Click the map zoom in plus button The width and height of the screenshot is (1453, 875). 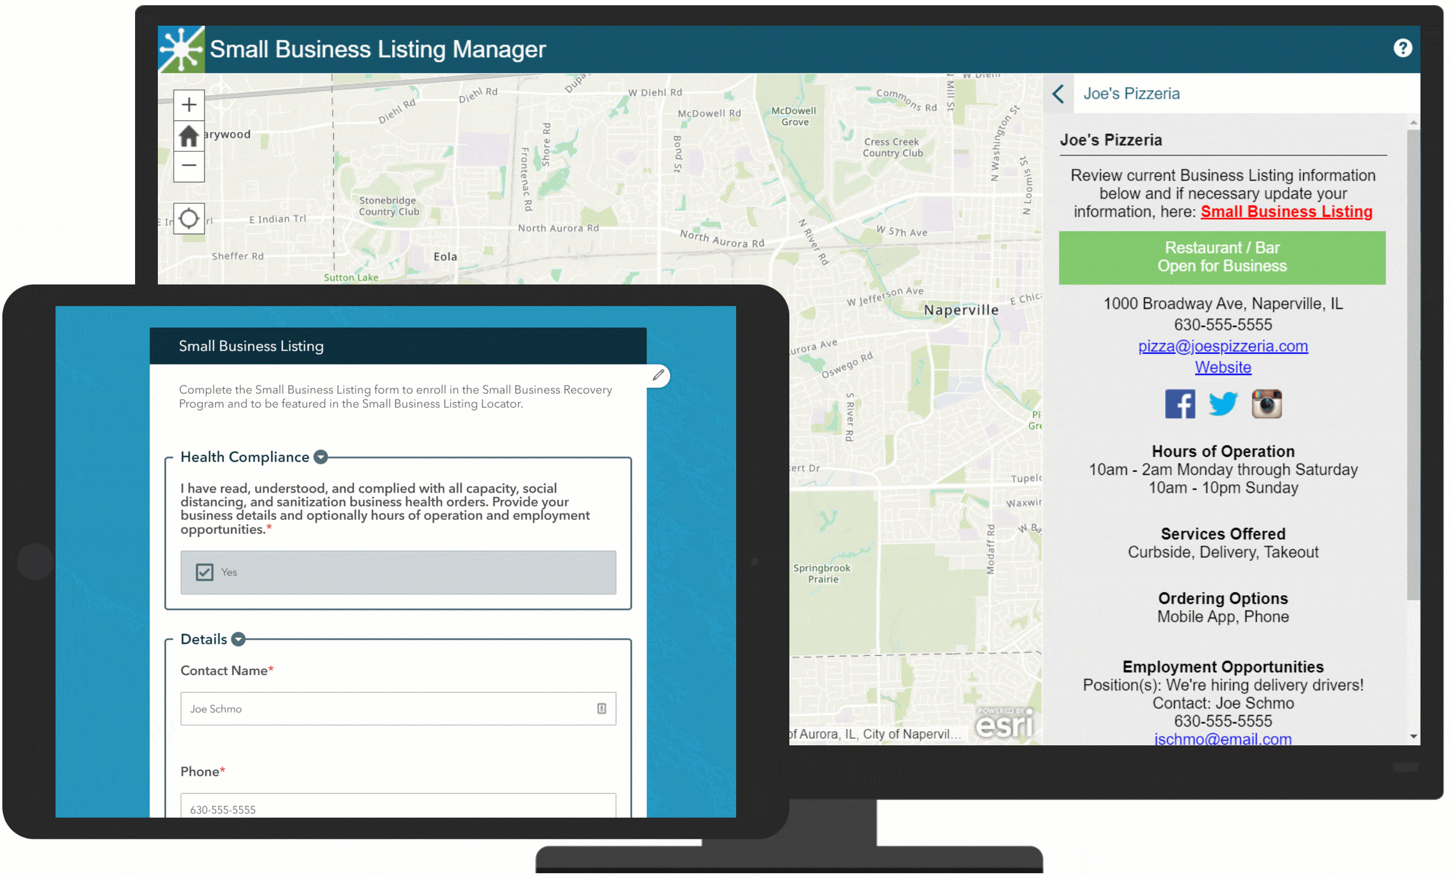(x=189, y=105)
